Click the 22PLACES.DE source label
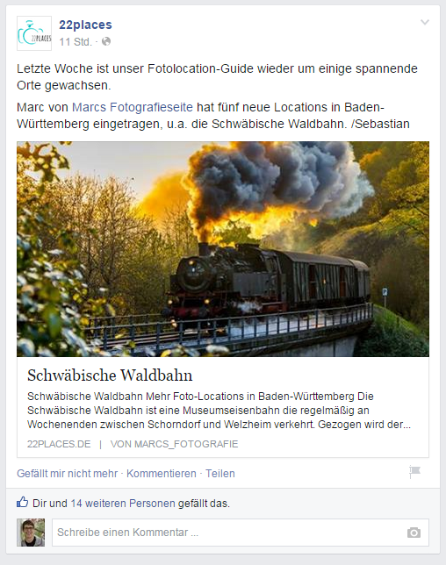446x565 pixels. pyautogui.click(x=59, y=444)
